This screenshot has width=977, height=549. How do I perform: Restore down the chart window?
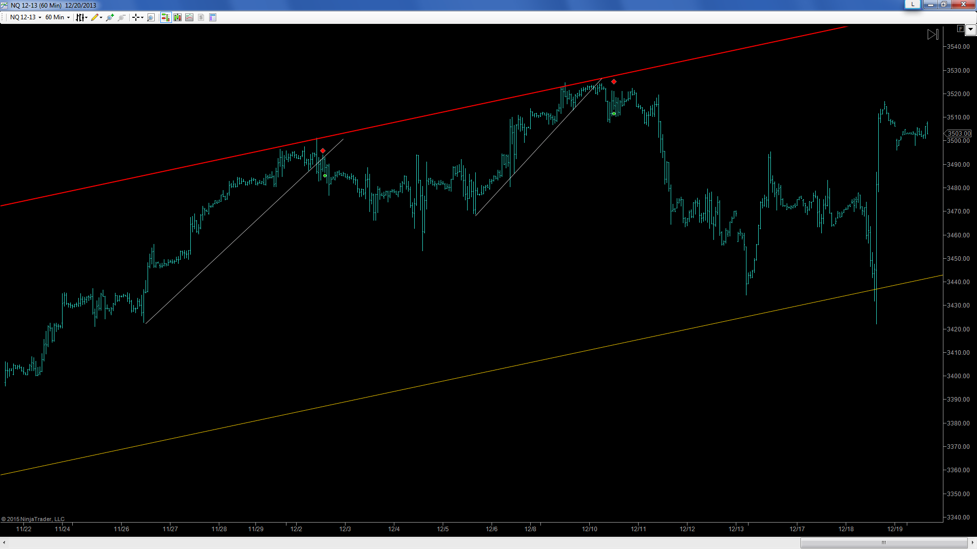[x=943, y=5]
